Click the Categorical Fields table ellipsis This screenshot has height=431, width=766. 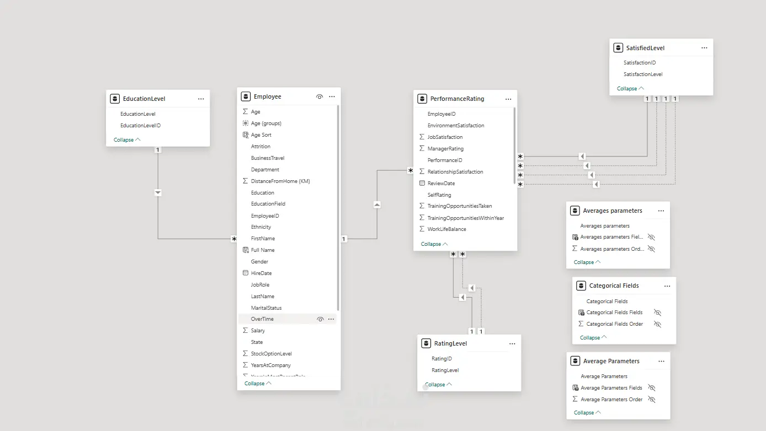pyautogui.click(x=667, y=286)
